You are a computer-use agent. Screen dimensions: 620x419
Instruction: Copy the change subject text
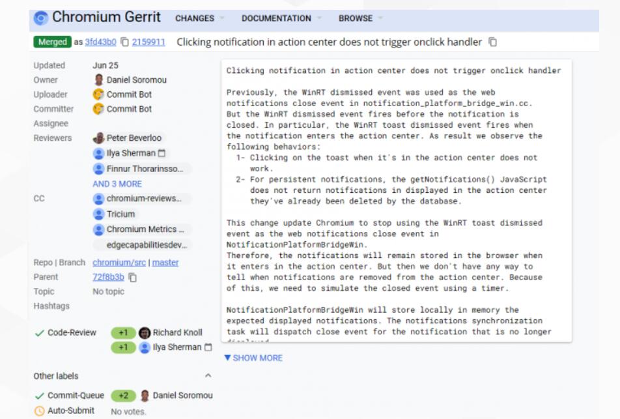coord(492,42)
